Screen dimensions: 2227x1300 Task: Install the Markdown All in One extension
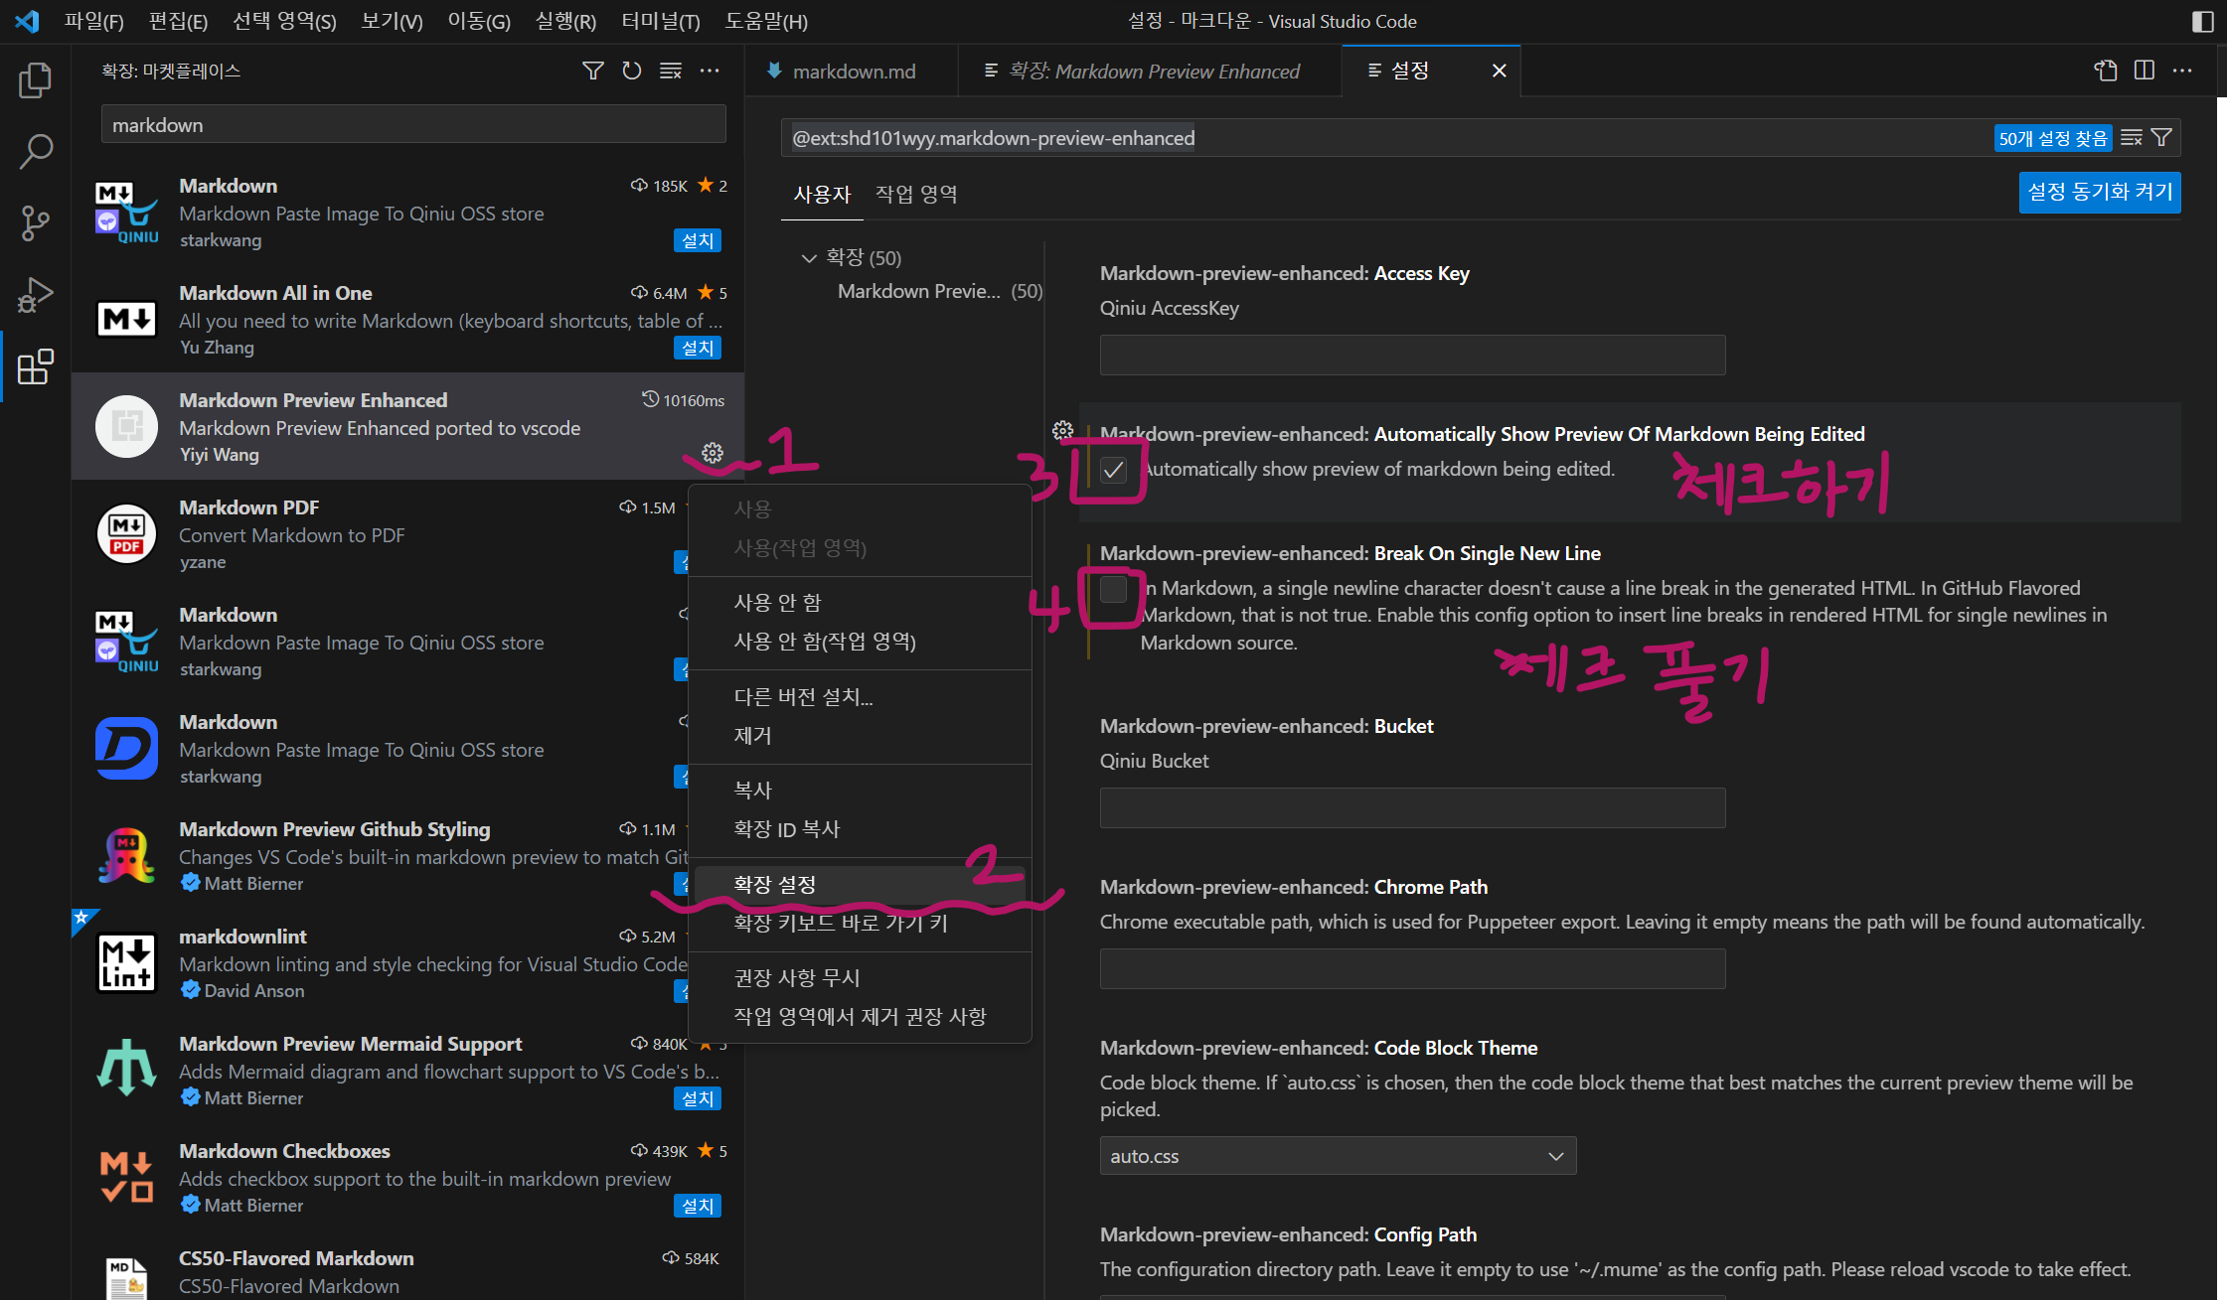697,348
